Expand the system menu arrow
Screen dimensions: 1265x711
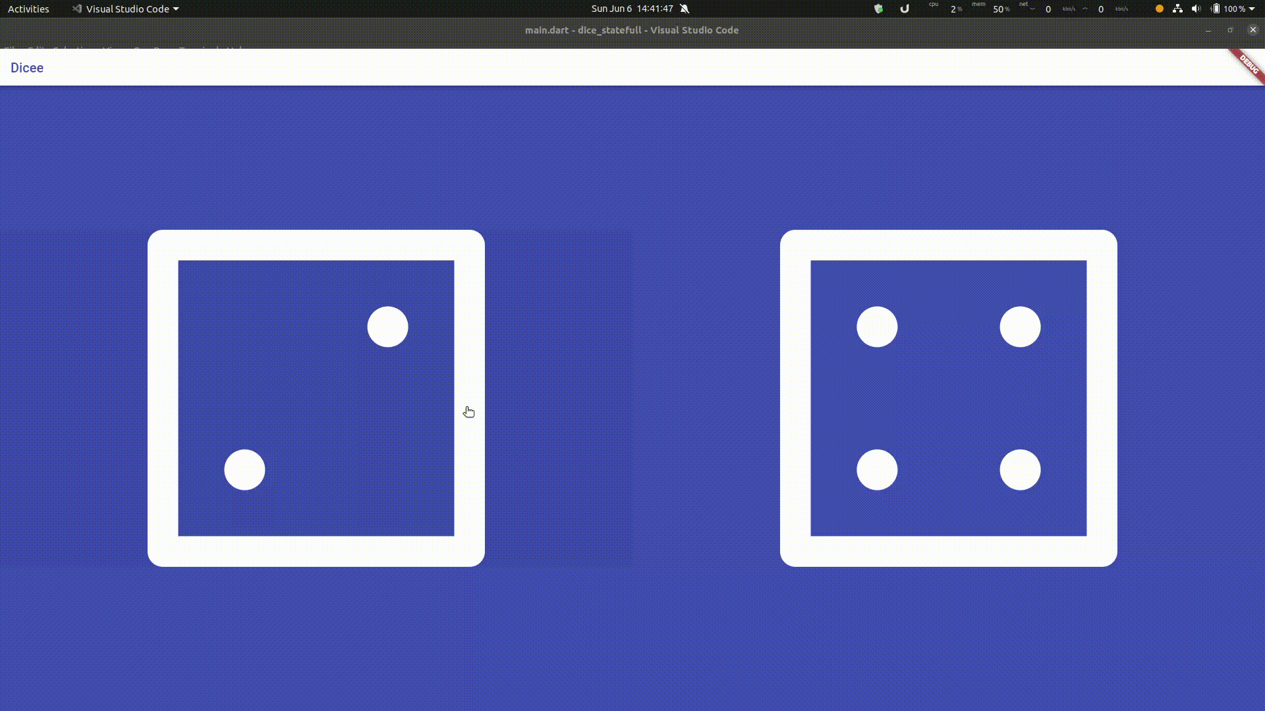(x=1252, y=9)
